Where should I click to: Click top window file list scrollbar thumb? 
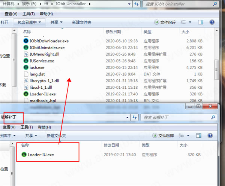(x=216, y=70)
